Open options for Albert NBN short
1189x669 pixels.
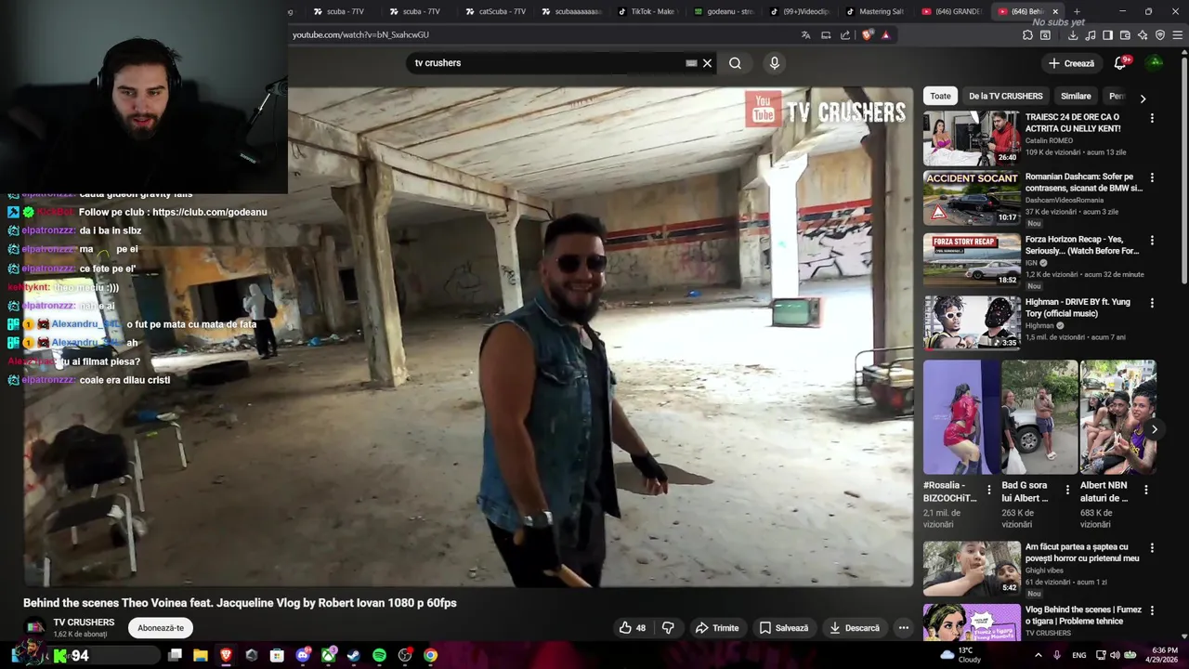coord(1145,490)
